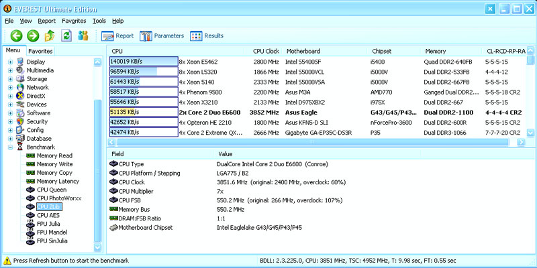
Task: Expand the Config tree node
Action: coord(10,130)
